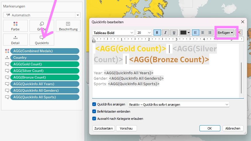251x141 pixels.
Task: Click tooltip icon beside QuickInfo All Years
Action: pos(7,84)
